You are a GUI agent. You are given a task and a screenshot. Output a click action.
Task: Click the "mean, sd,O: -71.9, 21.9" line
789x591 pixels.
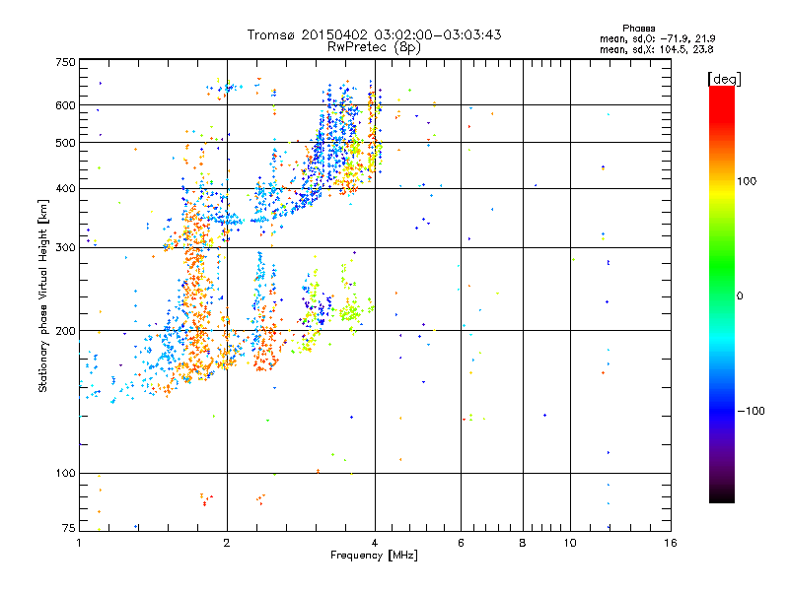[657, 38]
